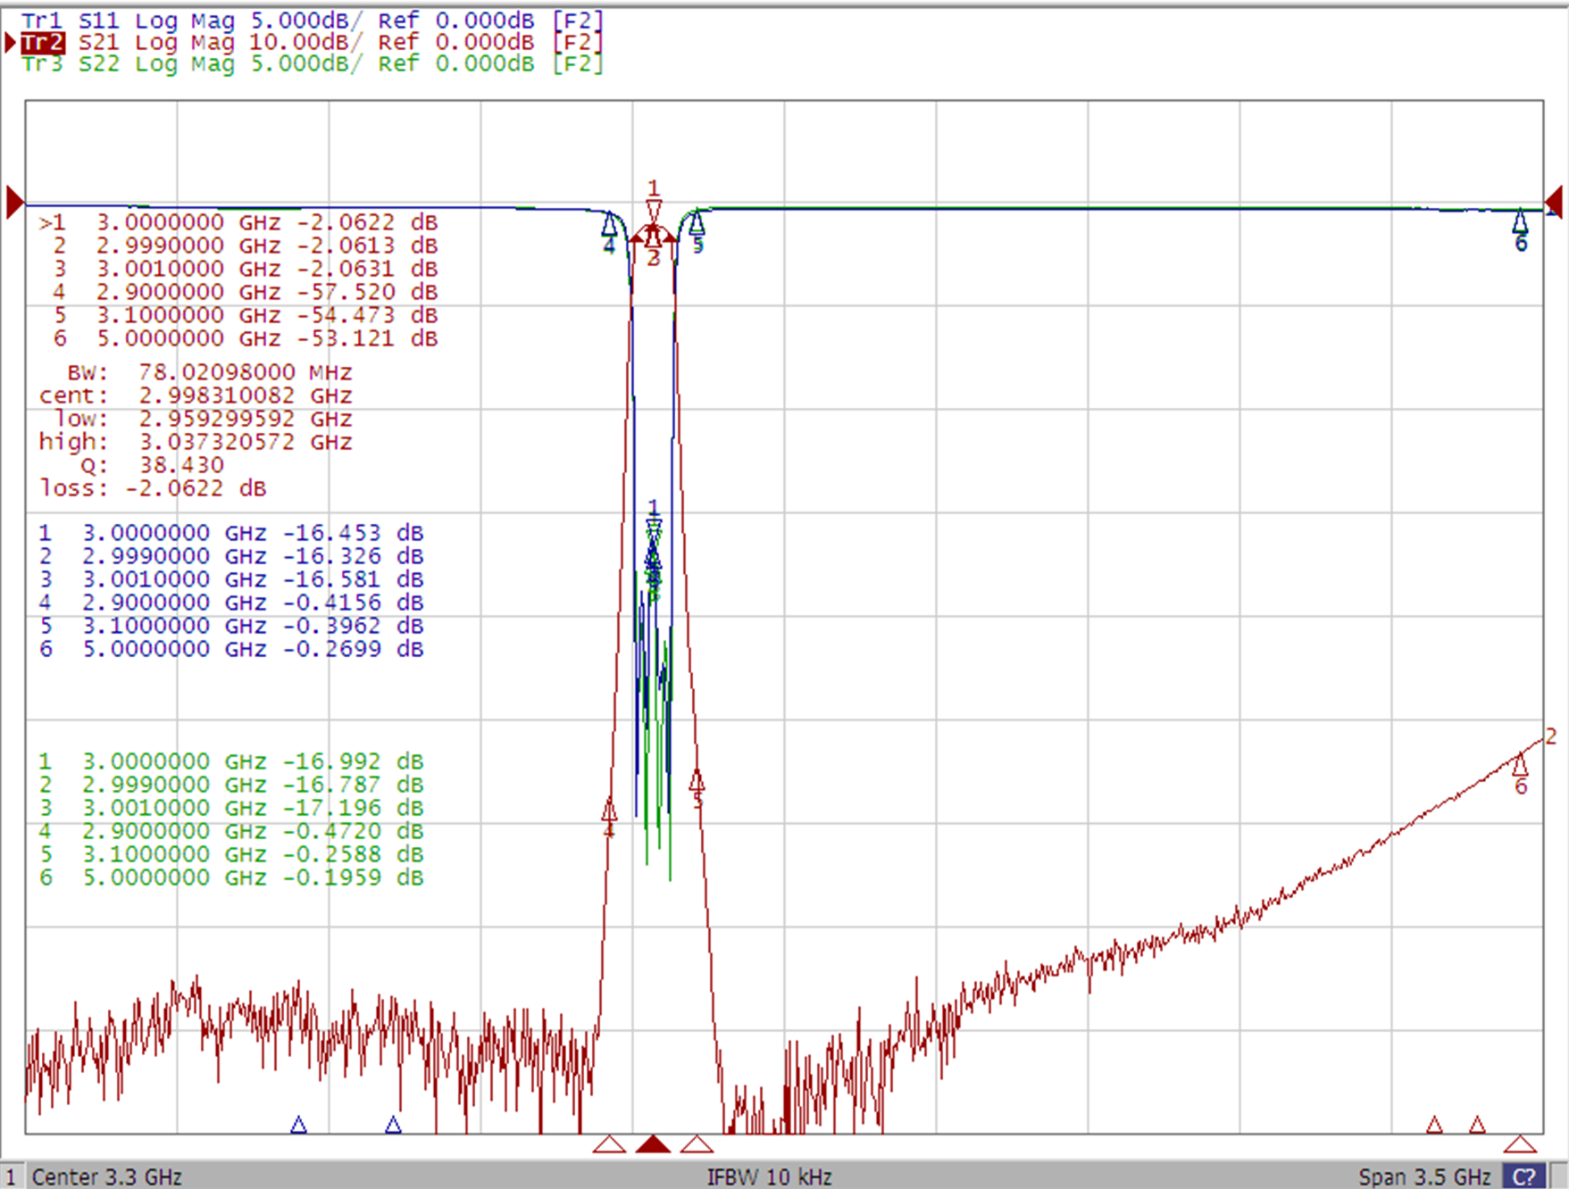Click the IFBW 10 kHz status label
The image size is (1569, 1189).
coord(769,1177)
